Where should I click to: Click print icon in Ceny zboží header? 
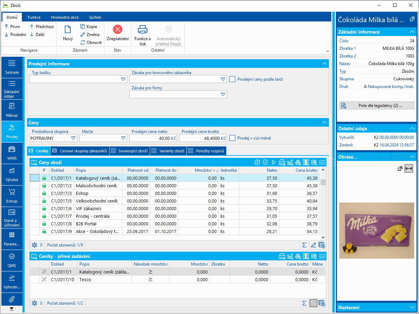click(282, 162)
